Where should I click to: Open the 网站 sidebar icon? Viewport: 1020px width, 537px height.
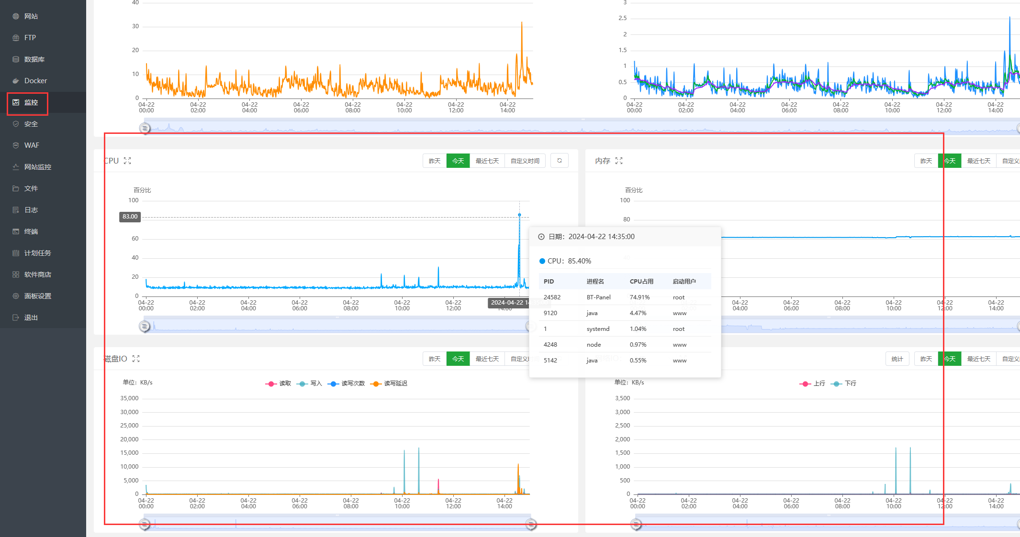[16, 16]
